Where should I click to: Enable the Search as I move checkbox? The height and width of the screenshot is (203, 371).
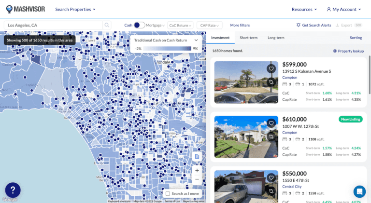click(x=168, y=193)
